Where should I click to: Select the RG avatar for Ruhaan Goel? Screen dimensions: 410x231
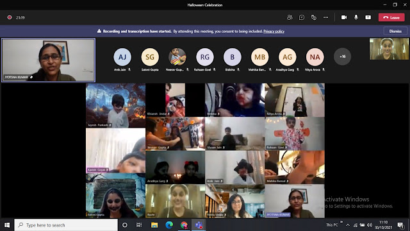tap(205, 57)
